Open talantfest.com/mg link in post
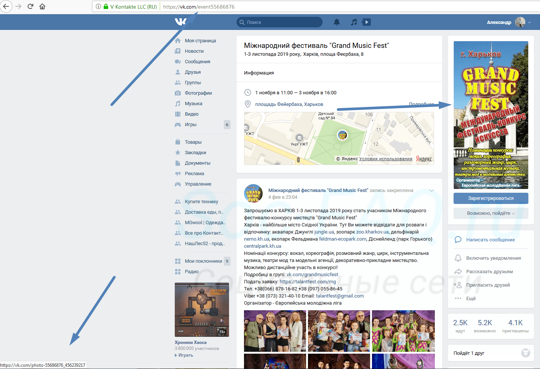Screen dimensions: 540x369 point(308,281)
